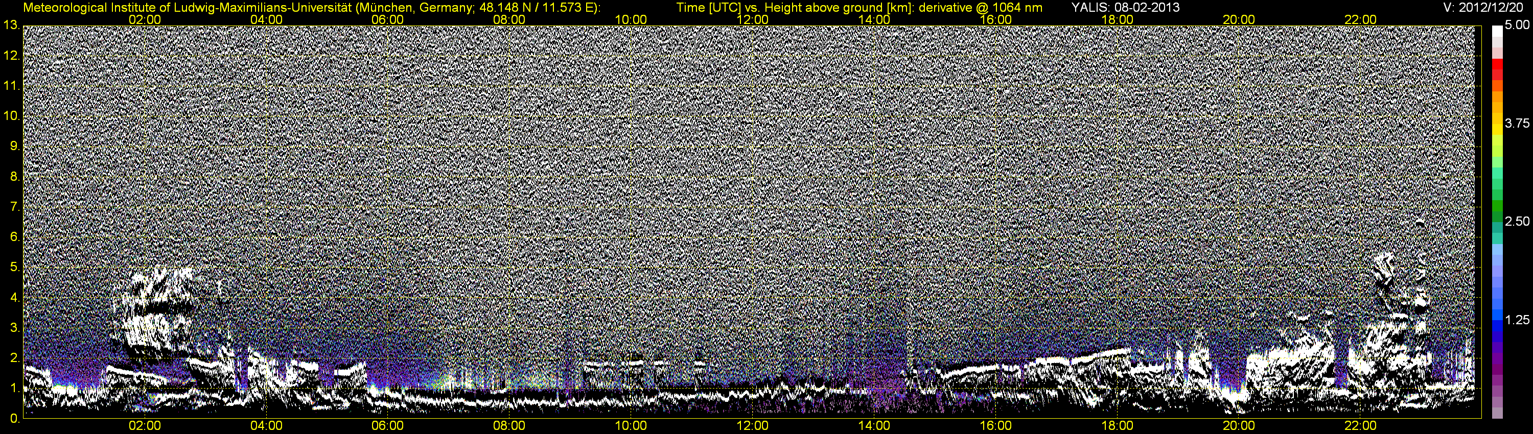
Task: Select 18:00 on the bottom time axis
Action: point(1117,426)
